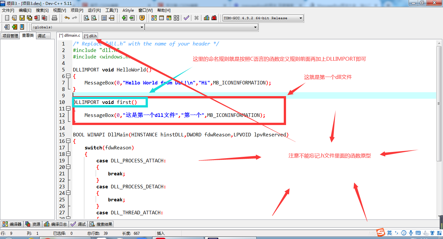The width and height of the screenshot is (443, 239).
Task: Click the Sogou input method S icon
Action: pos(381,233)
